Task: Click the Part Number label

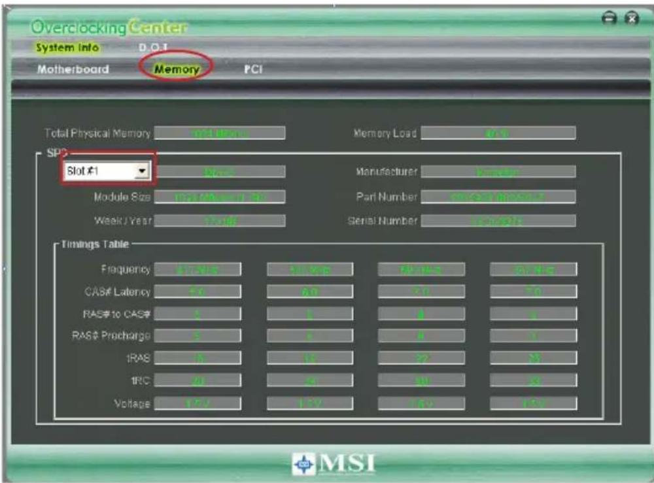Action: point(387,197)
